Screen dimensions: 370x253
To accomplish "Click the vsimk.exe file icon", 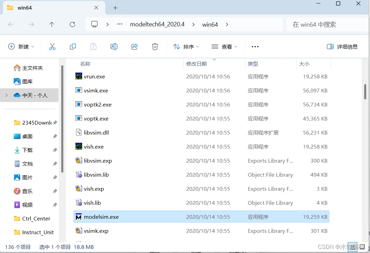I will [x=79, y=90].
